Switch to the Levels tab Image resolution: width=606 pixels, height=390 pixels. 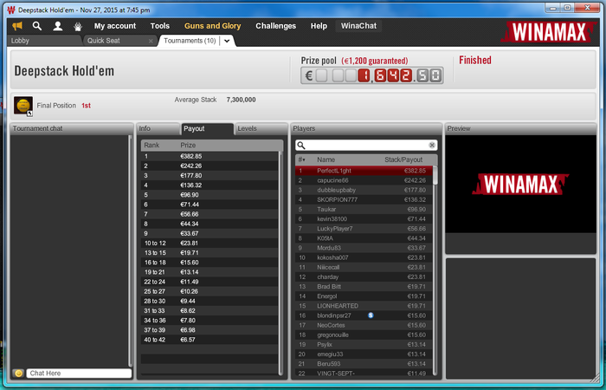coord(260,128)
